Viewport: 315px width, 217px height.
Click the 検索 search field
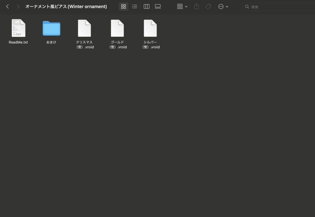278,7
